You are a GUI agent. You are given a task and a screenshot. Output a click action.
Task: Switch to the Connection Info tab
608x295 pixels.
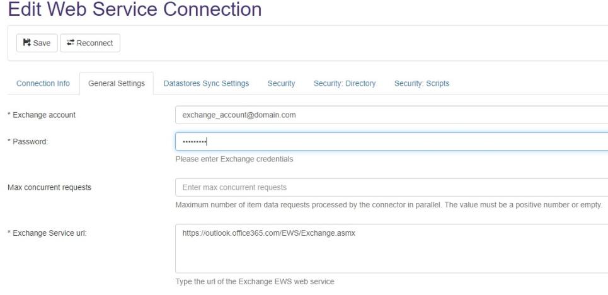[x=43, y=83]
